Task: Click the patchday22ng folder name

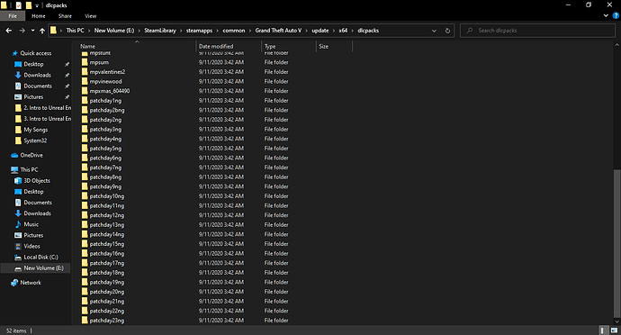Action: (106, 311)
